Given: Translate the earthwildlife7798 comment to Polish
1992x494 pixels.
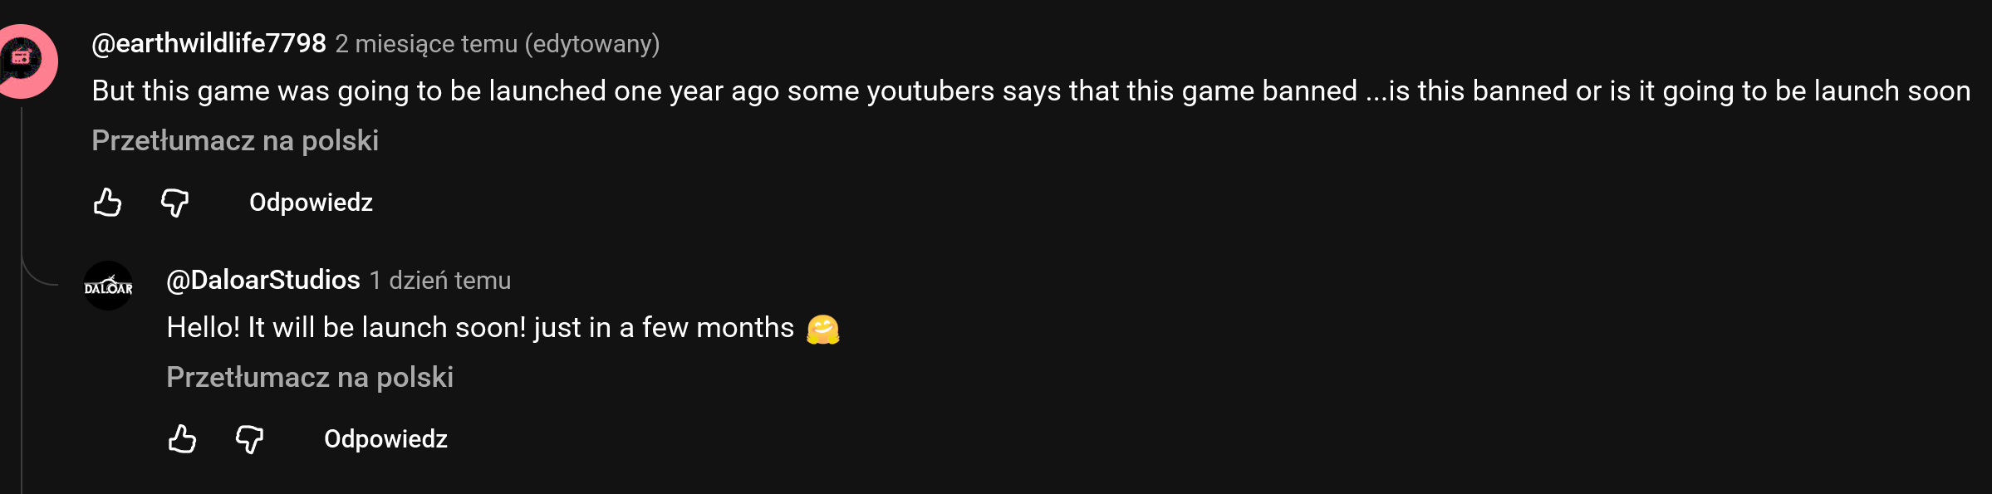Looking at the screenshot, I should point(235,141).
